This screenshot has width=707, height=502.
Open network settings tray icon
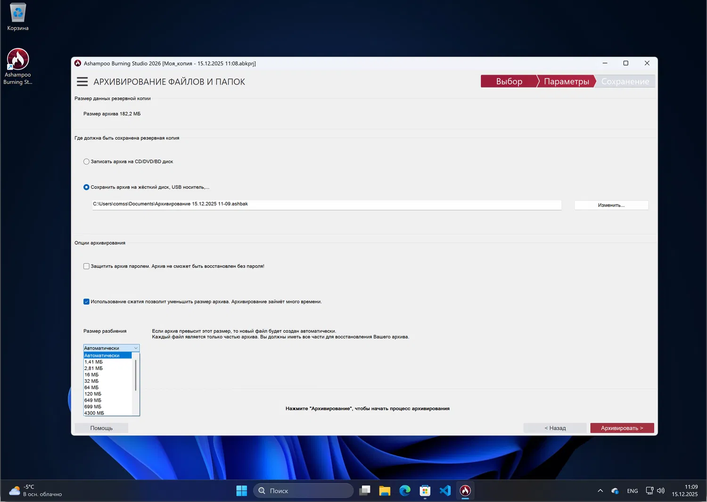649,491
